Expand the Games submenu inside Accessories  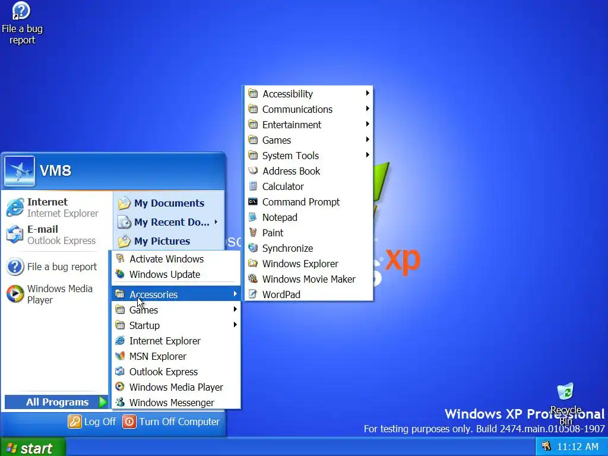point(309,140)
